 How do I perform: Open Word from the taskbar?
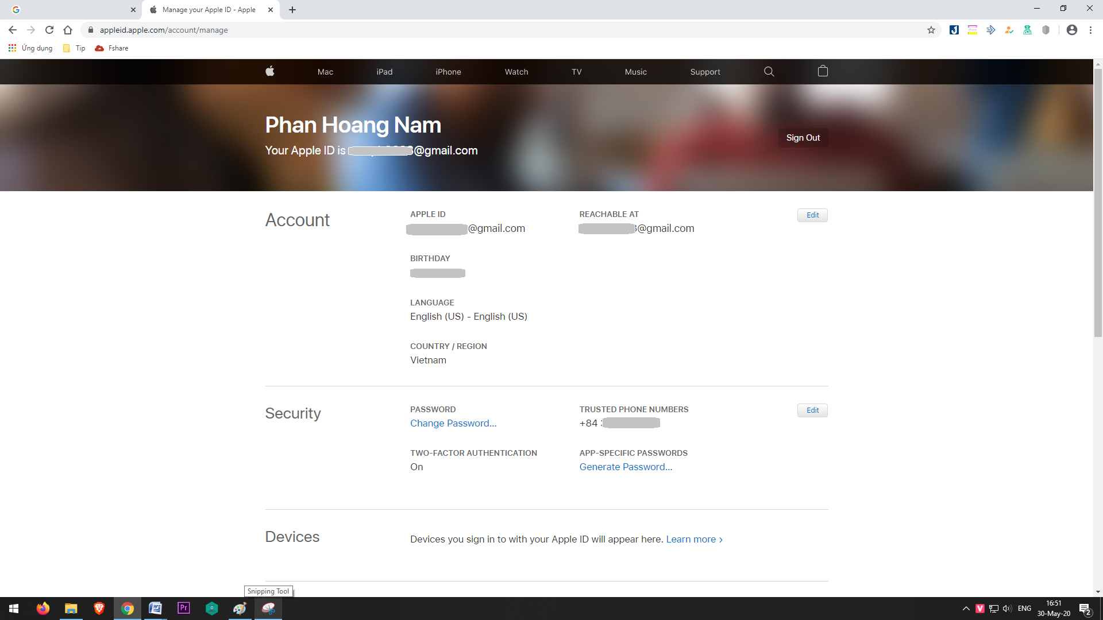[x=156, y=609]
